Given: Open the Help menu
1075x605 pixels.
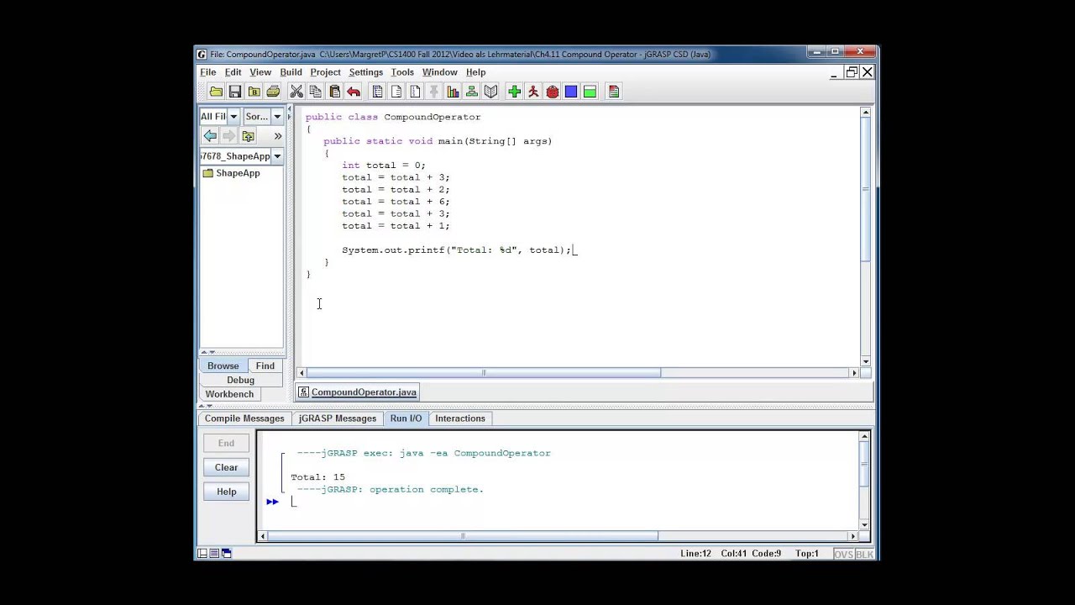Looking at the screenshot, I should pos(475,72).
